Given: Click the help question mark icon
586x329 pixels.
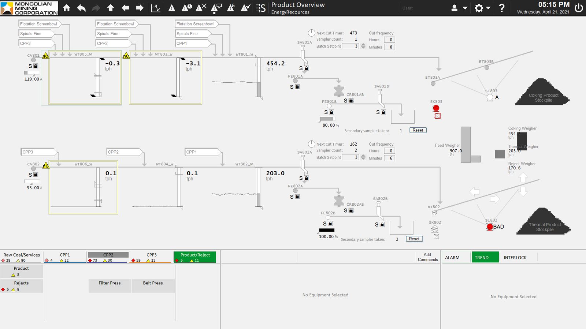Looking at the screenshot, I should click(x=502, y=8).
